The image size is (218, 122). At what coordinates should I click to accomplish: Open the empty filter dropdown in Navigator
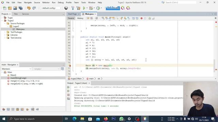click(x=46, y=69)
